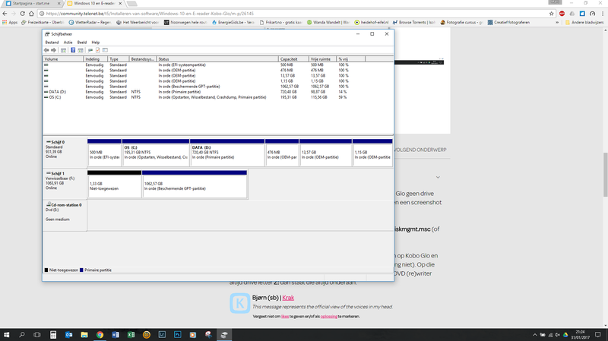Open the Beeld menu
Viewport: 608px width, 341px height.
click(81, 43)
